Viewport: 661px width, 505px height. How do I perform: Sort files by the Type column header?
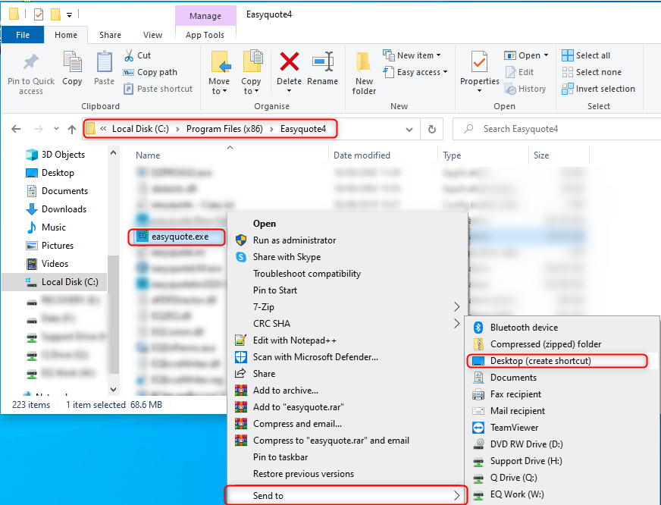[x=452, y=155]
